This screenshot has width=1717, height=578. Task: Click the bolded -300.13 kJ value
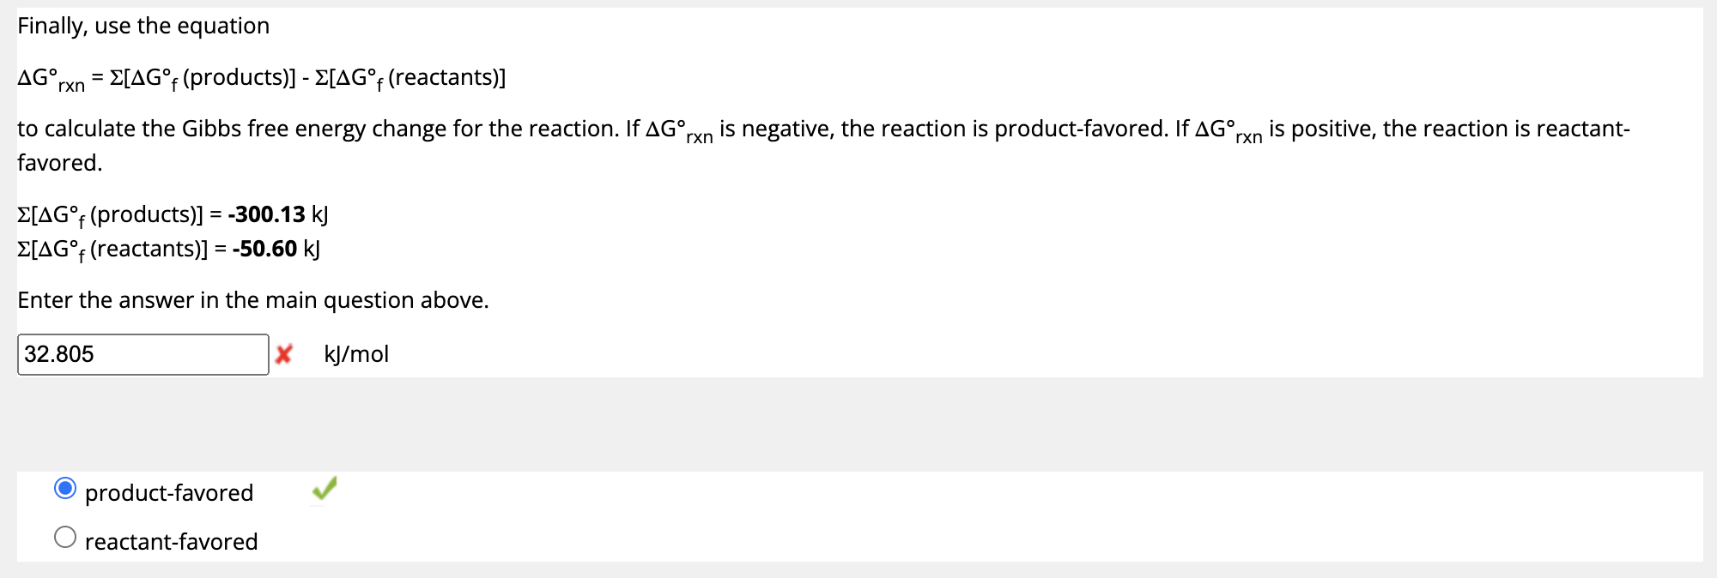click(266, 214)
